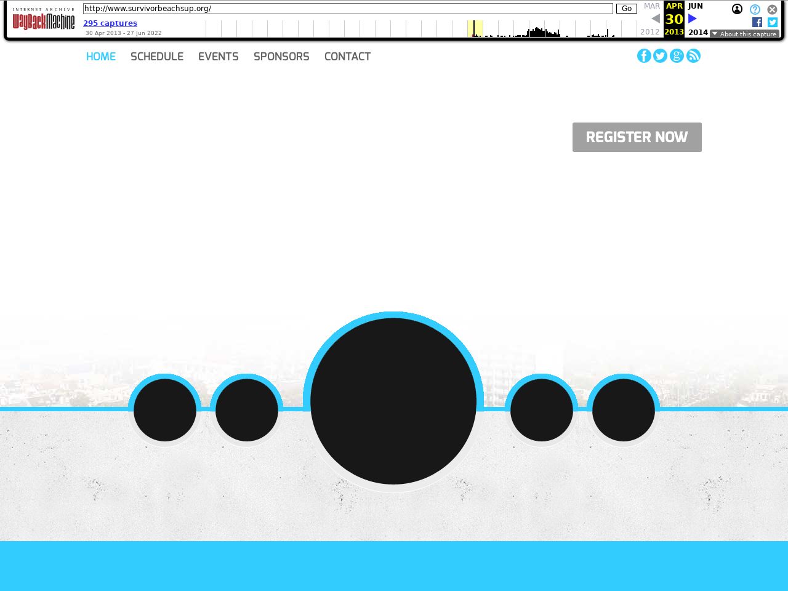Share capture on Twitter from Wayback toolbar
788x591 pixels.
coord(773,22)
